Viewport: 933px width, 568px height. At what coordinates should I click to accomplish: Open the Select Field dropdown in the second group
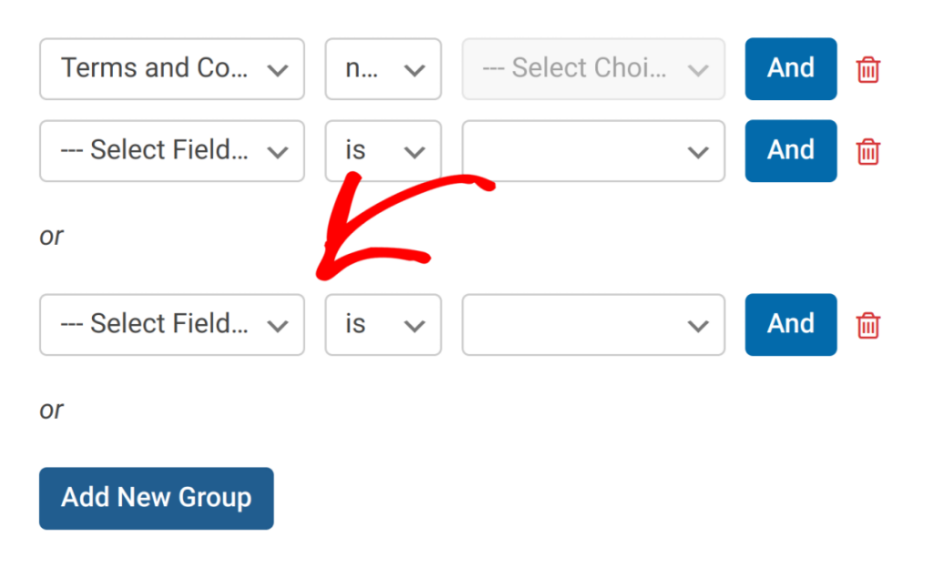(171, 325)
